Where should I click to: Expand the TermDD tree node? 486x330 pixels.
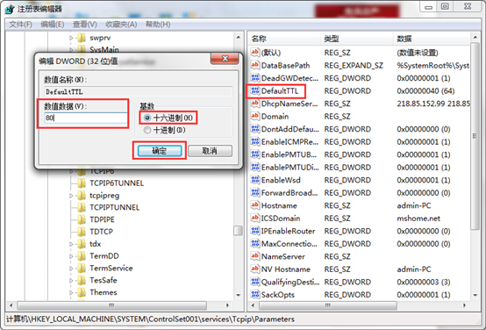pyautogui.click(x=71, y=256)
